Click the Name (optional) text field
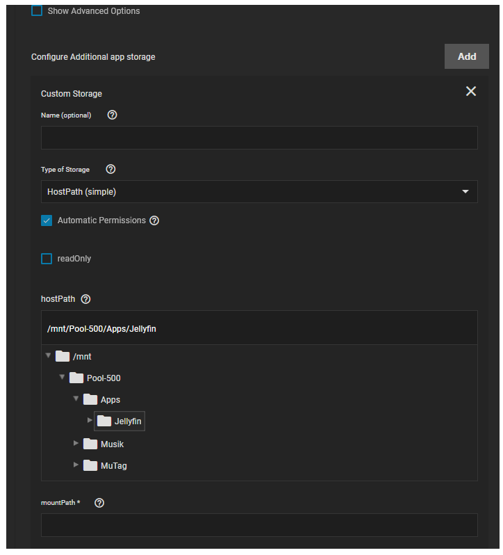 point(259,138)
